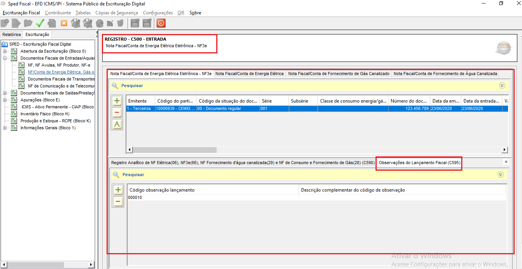Expand the Apurações (Bloco E) tree node
This screenshot has width=522, height=269.
pyautogui.click(x=5, y=100)
